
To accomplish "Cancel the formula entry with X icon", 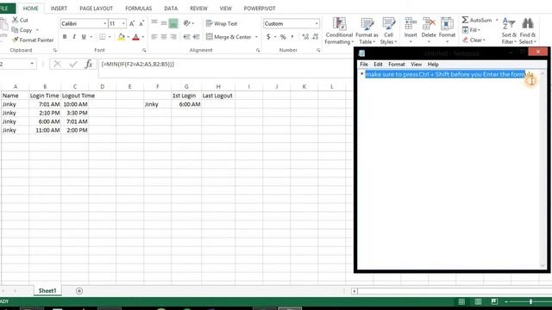I will 58,64.
